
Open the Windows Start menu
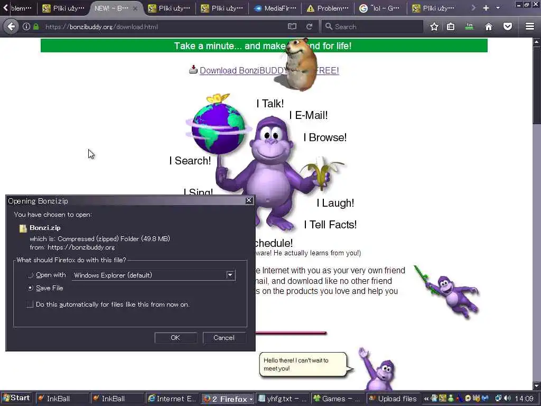tap(16, 398)
